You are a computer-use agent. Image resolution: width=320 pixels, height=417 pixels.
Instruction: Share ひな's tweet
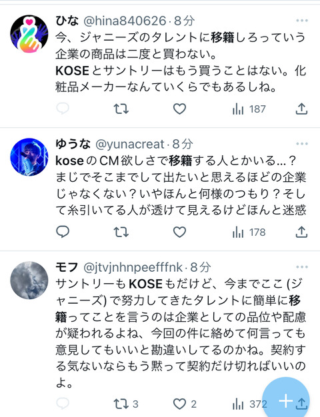click(x=301, y=109)
